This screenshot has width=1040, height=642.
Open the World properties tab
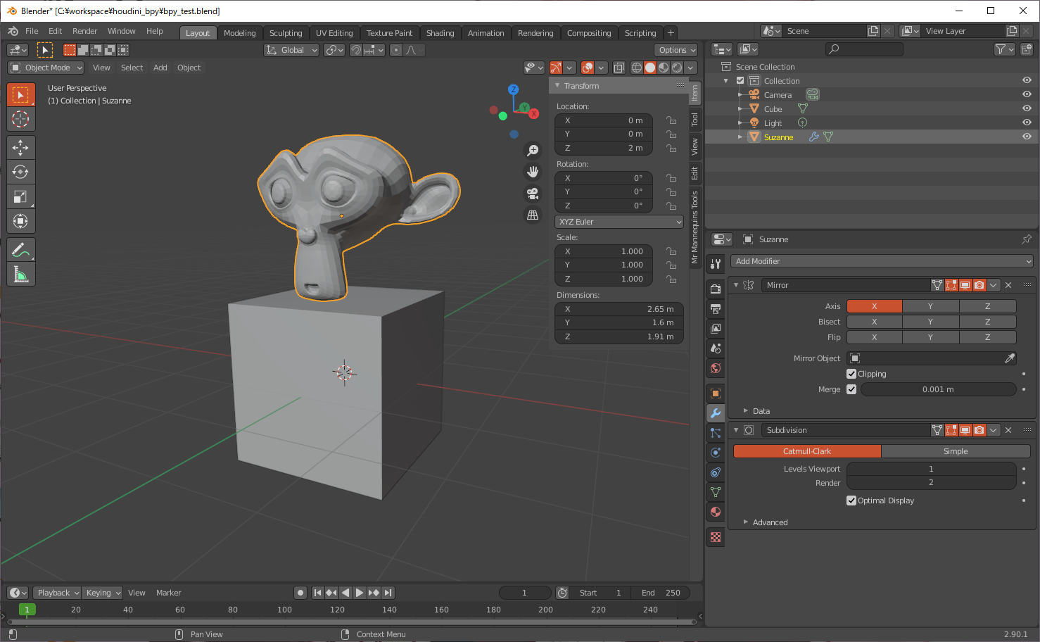[x=716, y=368]
